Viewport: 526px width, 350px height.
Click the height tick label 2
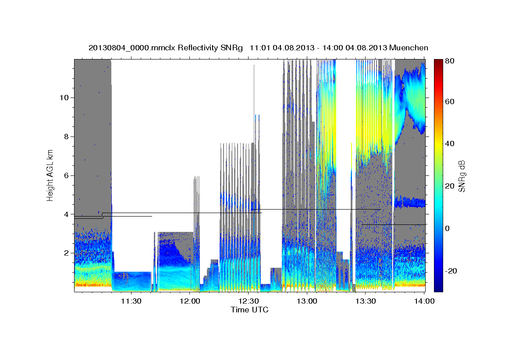click(x=66, y=253)
